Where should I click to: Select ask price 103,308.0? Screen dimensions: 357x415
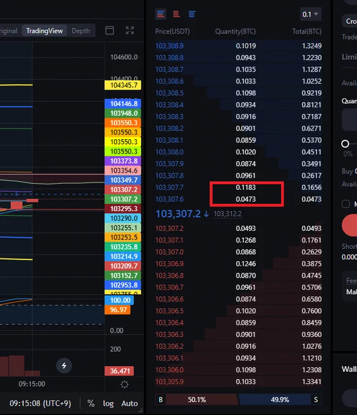169,152
